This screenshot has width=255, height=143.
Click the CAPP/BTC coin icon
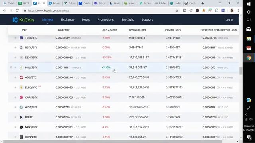coord(21,97)
